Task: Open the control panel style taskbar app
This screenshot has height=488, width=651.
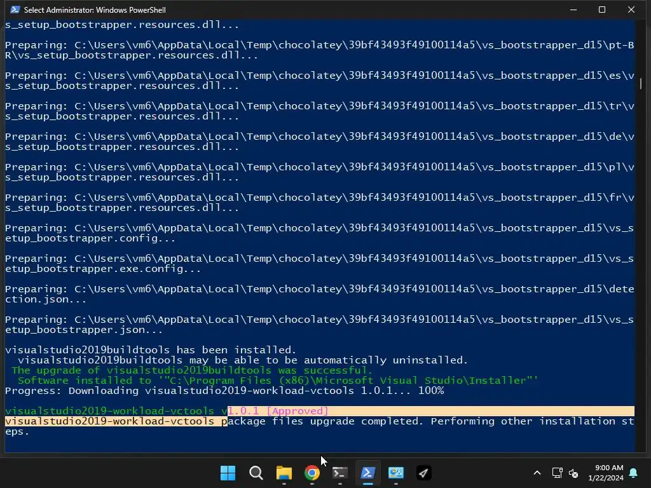Action: [x=395, y=473]
